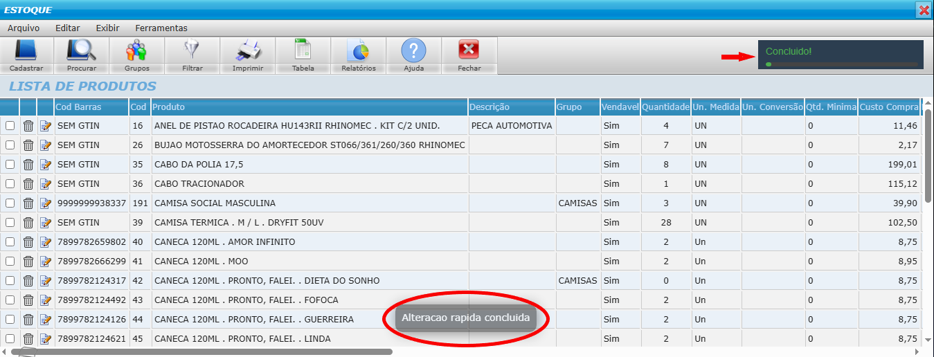The height and width of the screenshot is (357, 934).
Task: Open the Ferramentas menu
Action: point(161,28)
